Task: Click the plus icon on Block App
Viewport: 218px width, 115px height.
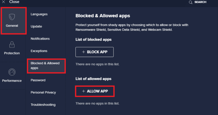Action: click(x=83, y=52)
